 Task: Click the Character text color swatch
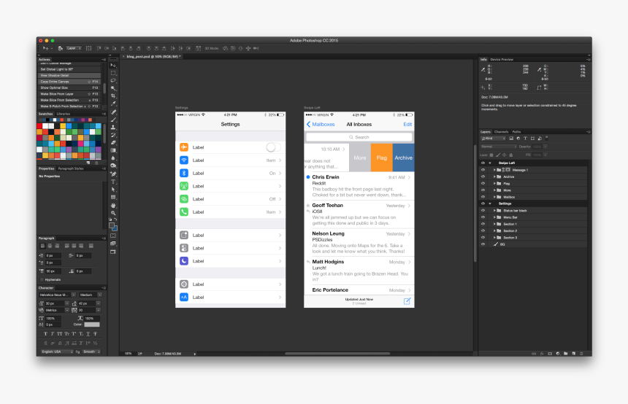coord(92,325)
